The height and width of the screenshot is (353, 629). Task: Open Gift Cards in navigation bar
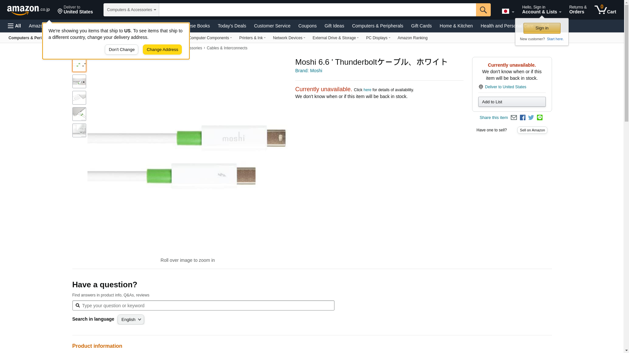pyautogui.click(x=421, y=26)
